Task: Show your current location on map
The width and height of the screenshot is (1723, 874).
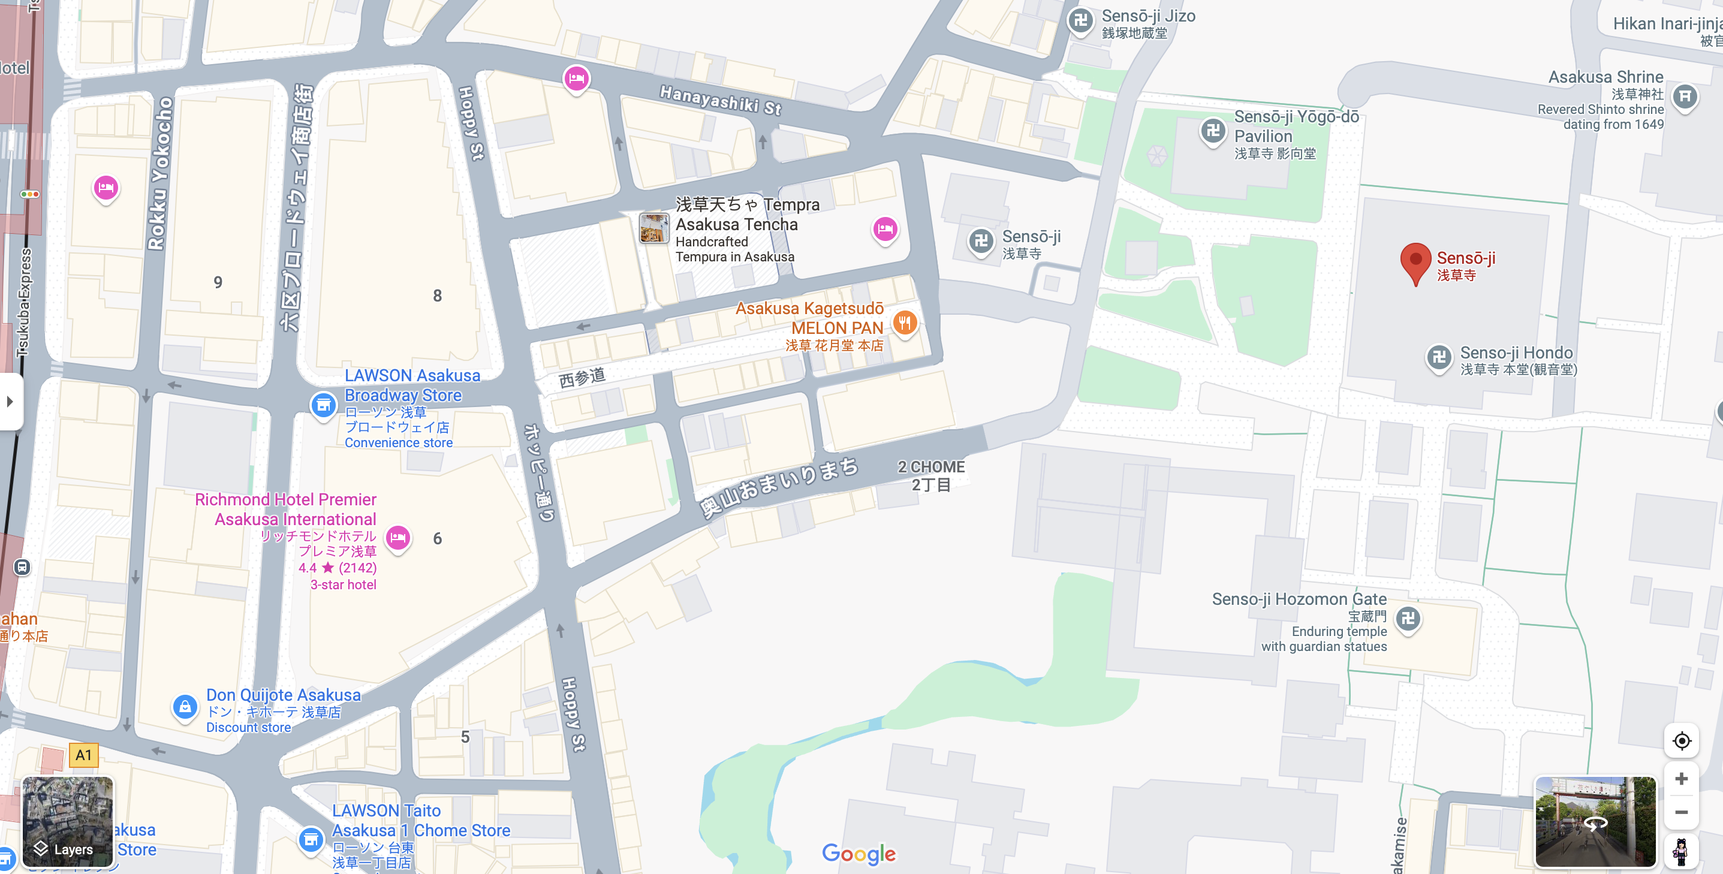Action: coord(1681,740)
